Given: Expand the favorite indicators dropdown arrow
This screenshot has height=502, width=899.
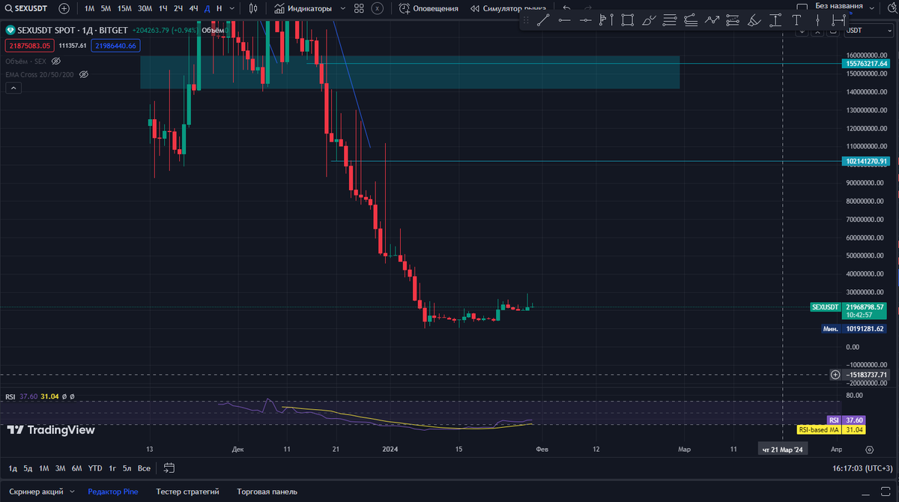Looking at the screenshot, I should (x=342, y=8).
